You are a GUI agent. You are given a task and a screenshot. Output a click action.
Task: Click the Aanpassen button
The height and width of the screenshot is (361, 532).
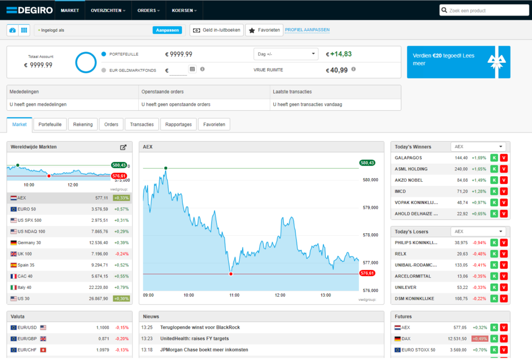click(167, 30)
